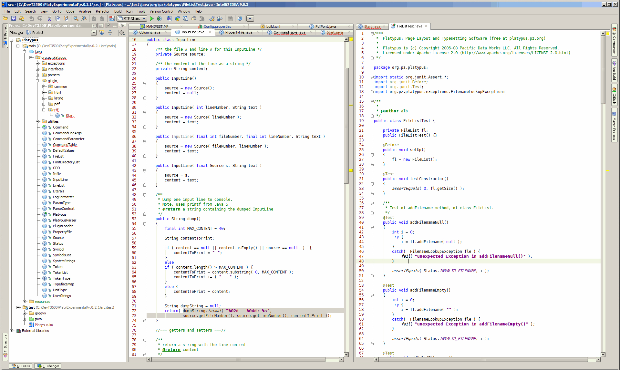Image resolution: width=620 pixels, height=370 pixels.
Task: Click the Help question mark icon
Action: point(240,19)
